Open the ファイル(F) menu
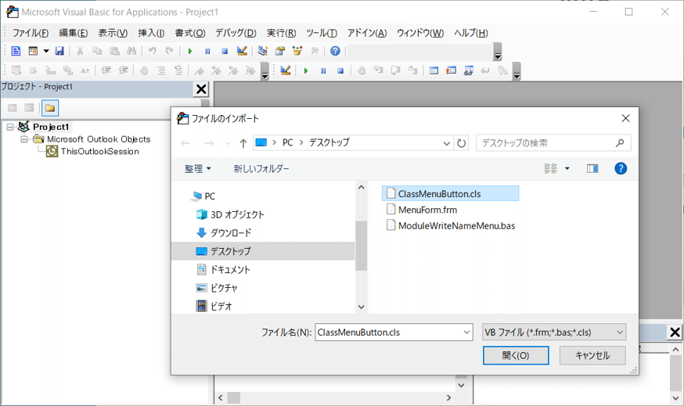Viewport: 684px width, 406px height. click(x=31, y=33)
